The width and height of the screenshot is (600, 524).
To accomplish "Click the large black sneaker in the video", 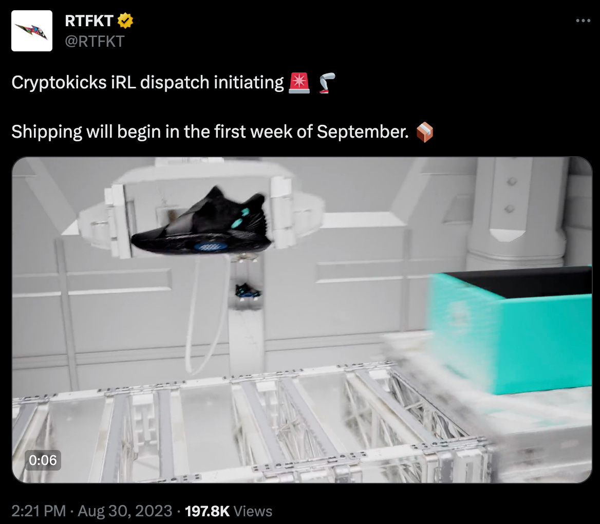I will [x=201, y=222].
